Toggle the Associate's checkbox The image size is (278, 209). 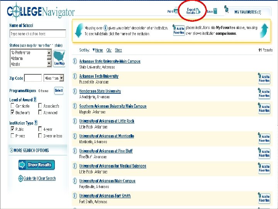point(40,106)
